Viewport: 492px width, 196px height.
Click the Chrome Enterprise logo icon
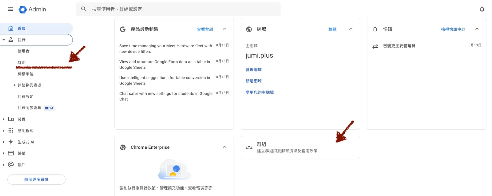click(123, 147)
